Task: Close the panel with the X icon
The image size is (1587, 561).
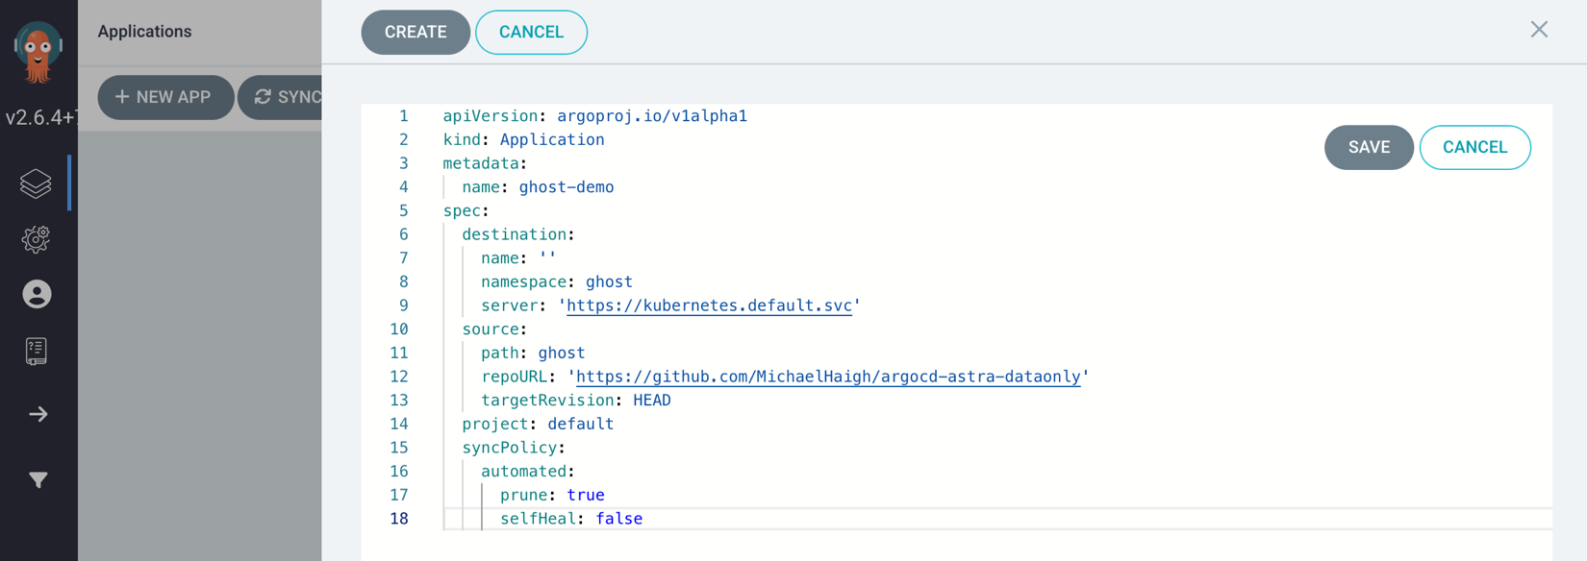Action: [x=1539, y=30]
